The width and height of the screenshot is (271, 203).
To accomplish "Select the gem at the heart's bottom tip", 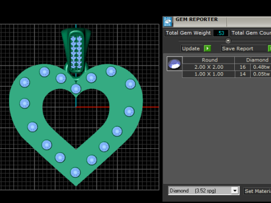I will (75, 173).
